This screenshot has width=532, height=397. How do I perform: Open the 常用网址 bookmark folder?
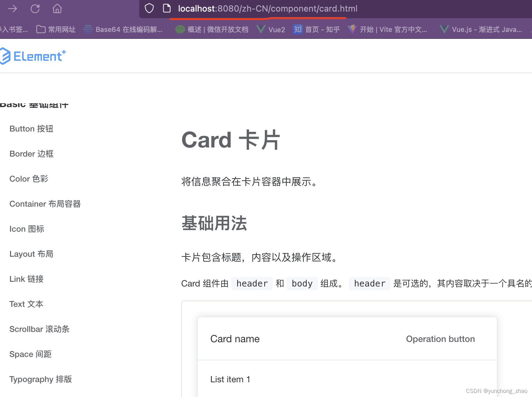pos(56,29)
